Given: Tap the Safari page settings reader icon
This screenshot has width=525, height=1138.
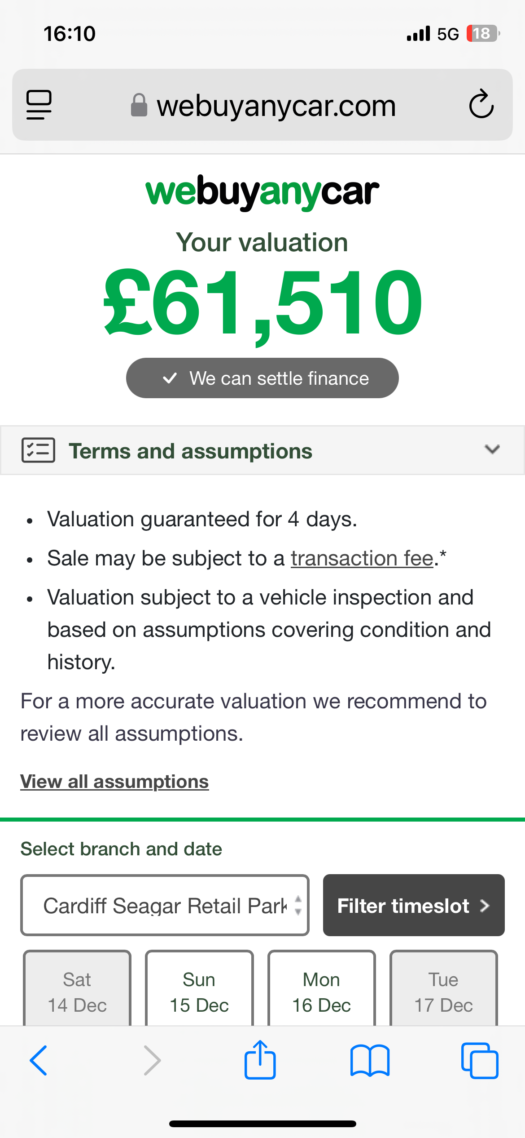Looking at the screenshot, I should point(39,105).
